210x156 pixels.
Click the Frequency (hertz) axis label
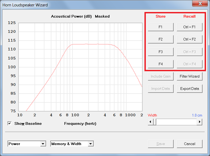80,123
